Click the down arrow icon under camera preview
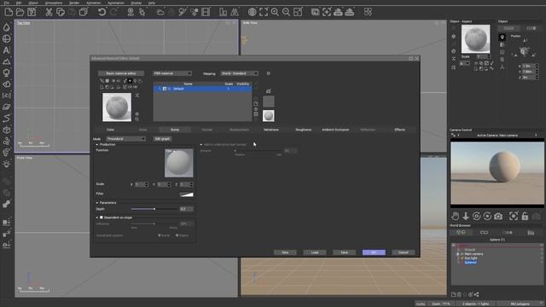This screenshot has height=307, width=546. [x=466, y=216]
